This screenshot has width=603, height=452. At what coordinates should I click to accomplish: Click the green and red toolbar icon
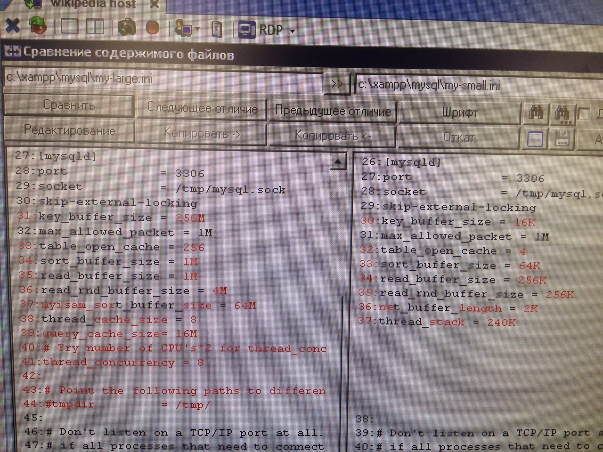coord(39,25)
